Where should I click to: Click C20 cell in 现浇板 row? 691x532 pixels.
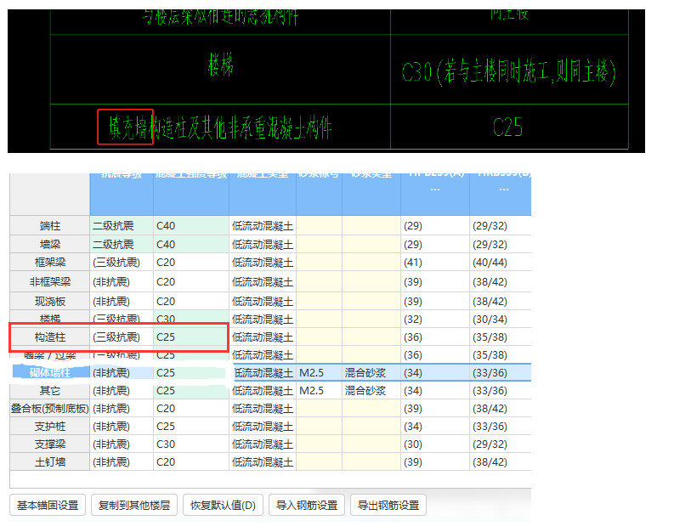pyautogui.click(x=191, y=302)
